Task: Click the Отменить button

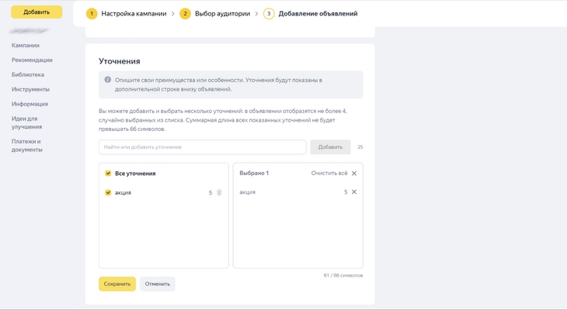Action: click(158, 284)
